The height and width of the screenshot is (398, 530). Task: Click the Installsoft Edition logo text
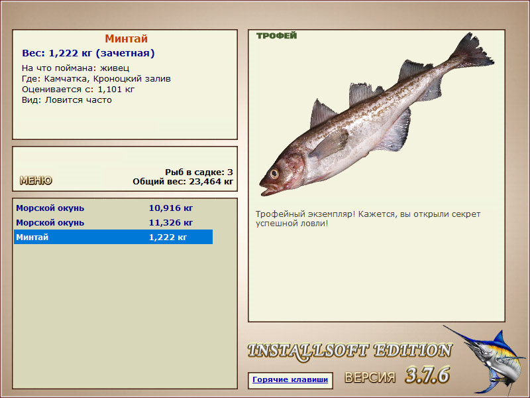pyautogui.click(x=350, y=351)
